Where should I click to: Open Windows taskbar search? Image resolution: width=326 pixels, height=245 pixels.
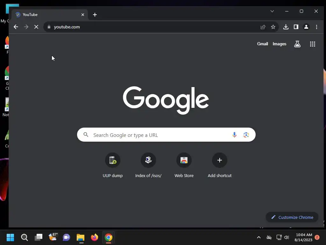coord(24,237)
